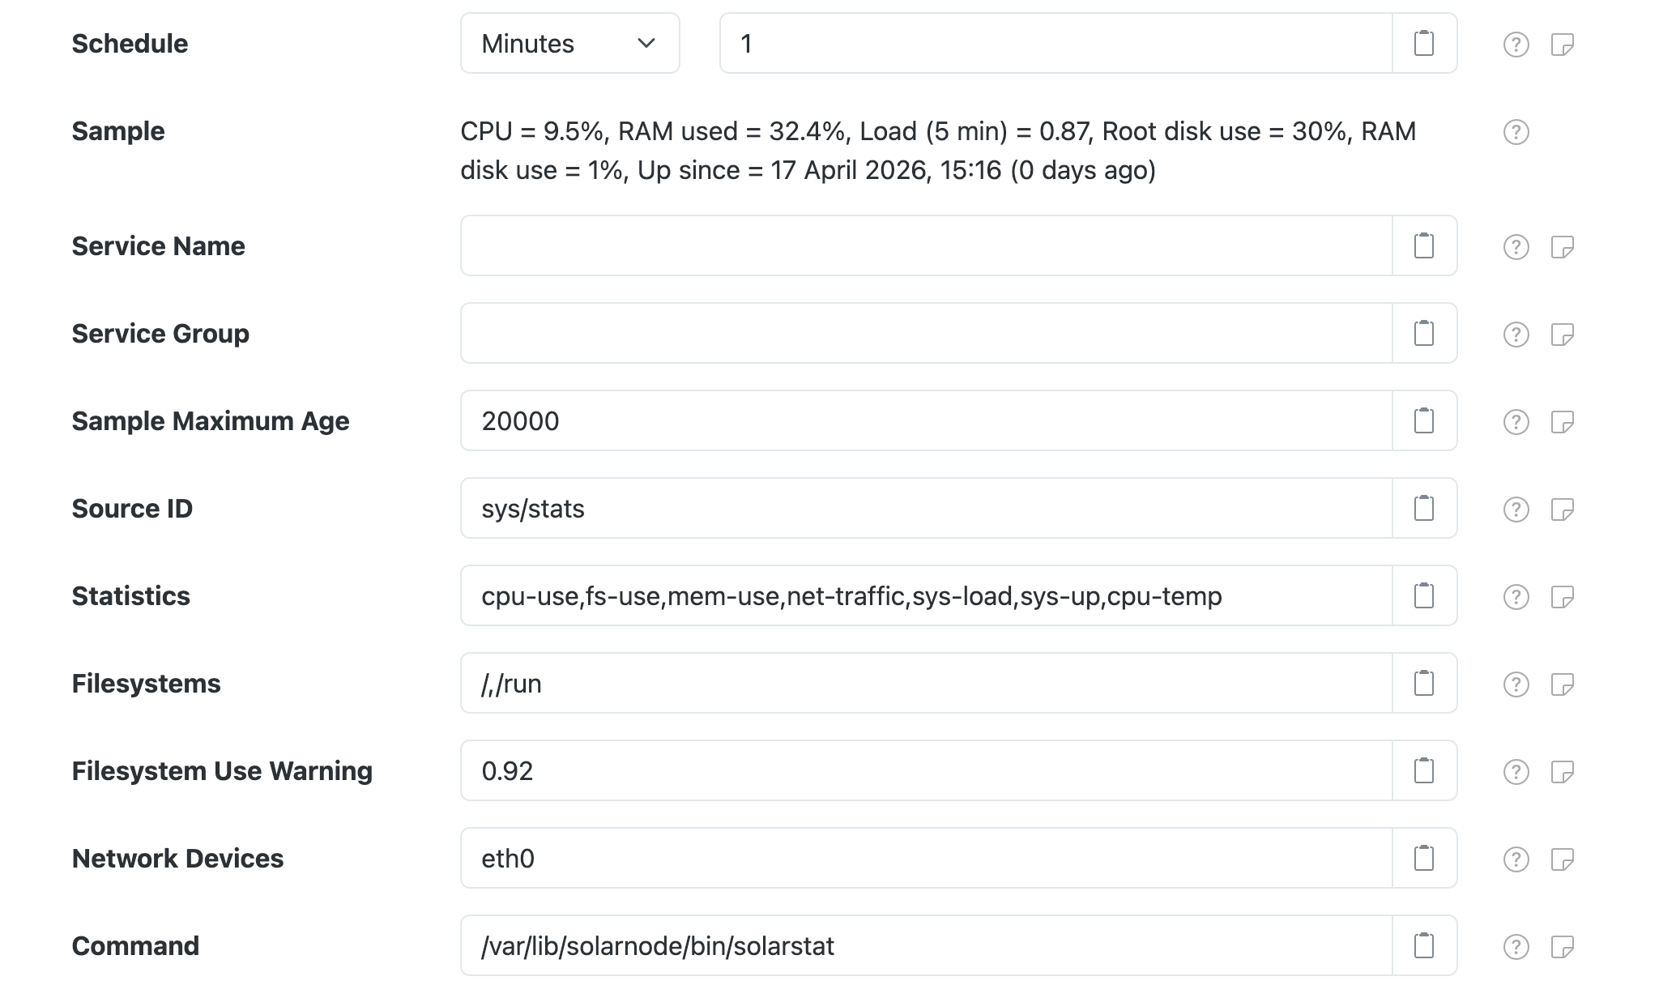Image resolution: width=1659 pixels, height=985 pixels.
Task: Copy the Command field value
Action: click(1423, 945)
